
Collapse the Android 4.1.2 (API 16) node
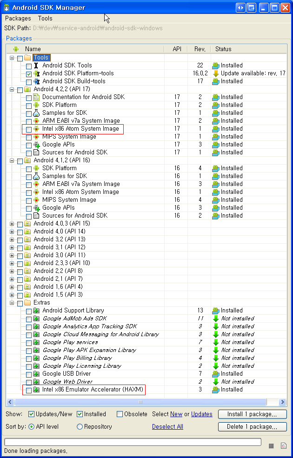pyautogui.click(x=12, y=160)
